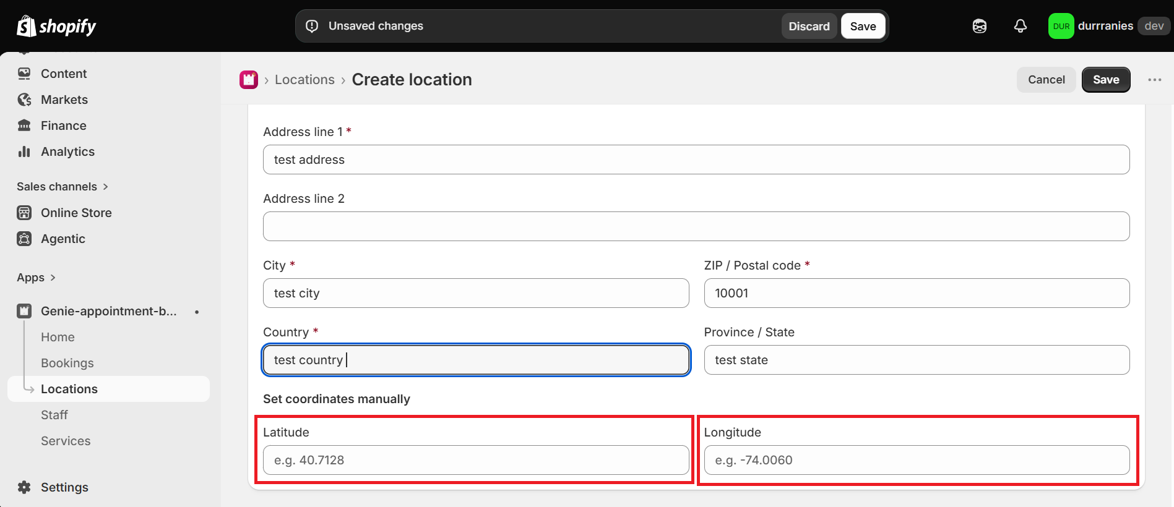Screen dimensions: 1174x507
Task: Discard the unsaved changes
Action: [809, 26]
